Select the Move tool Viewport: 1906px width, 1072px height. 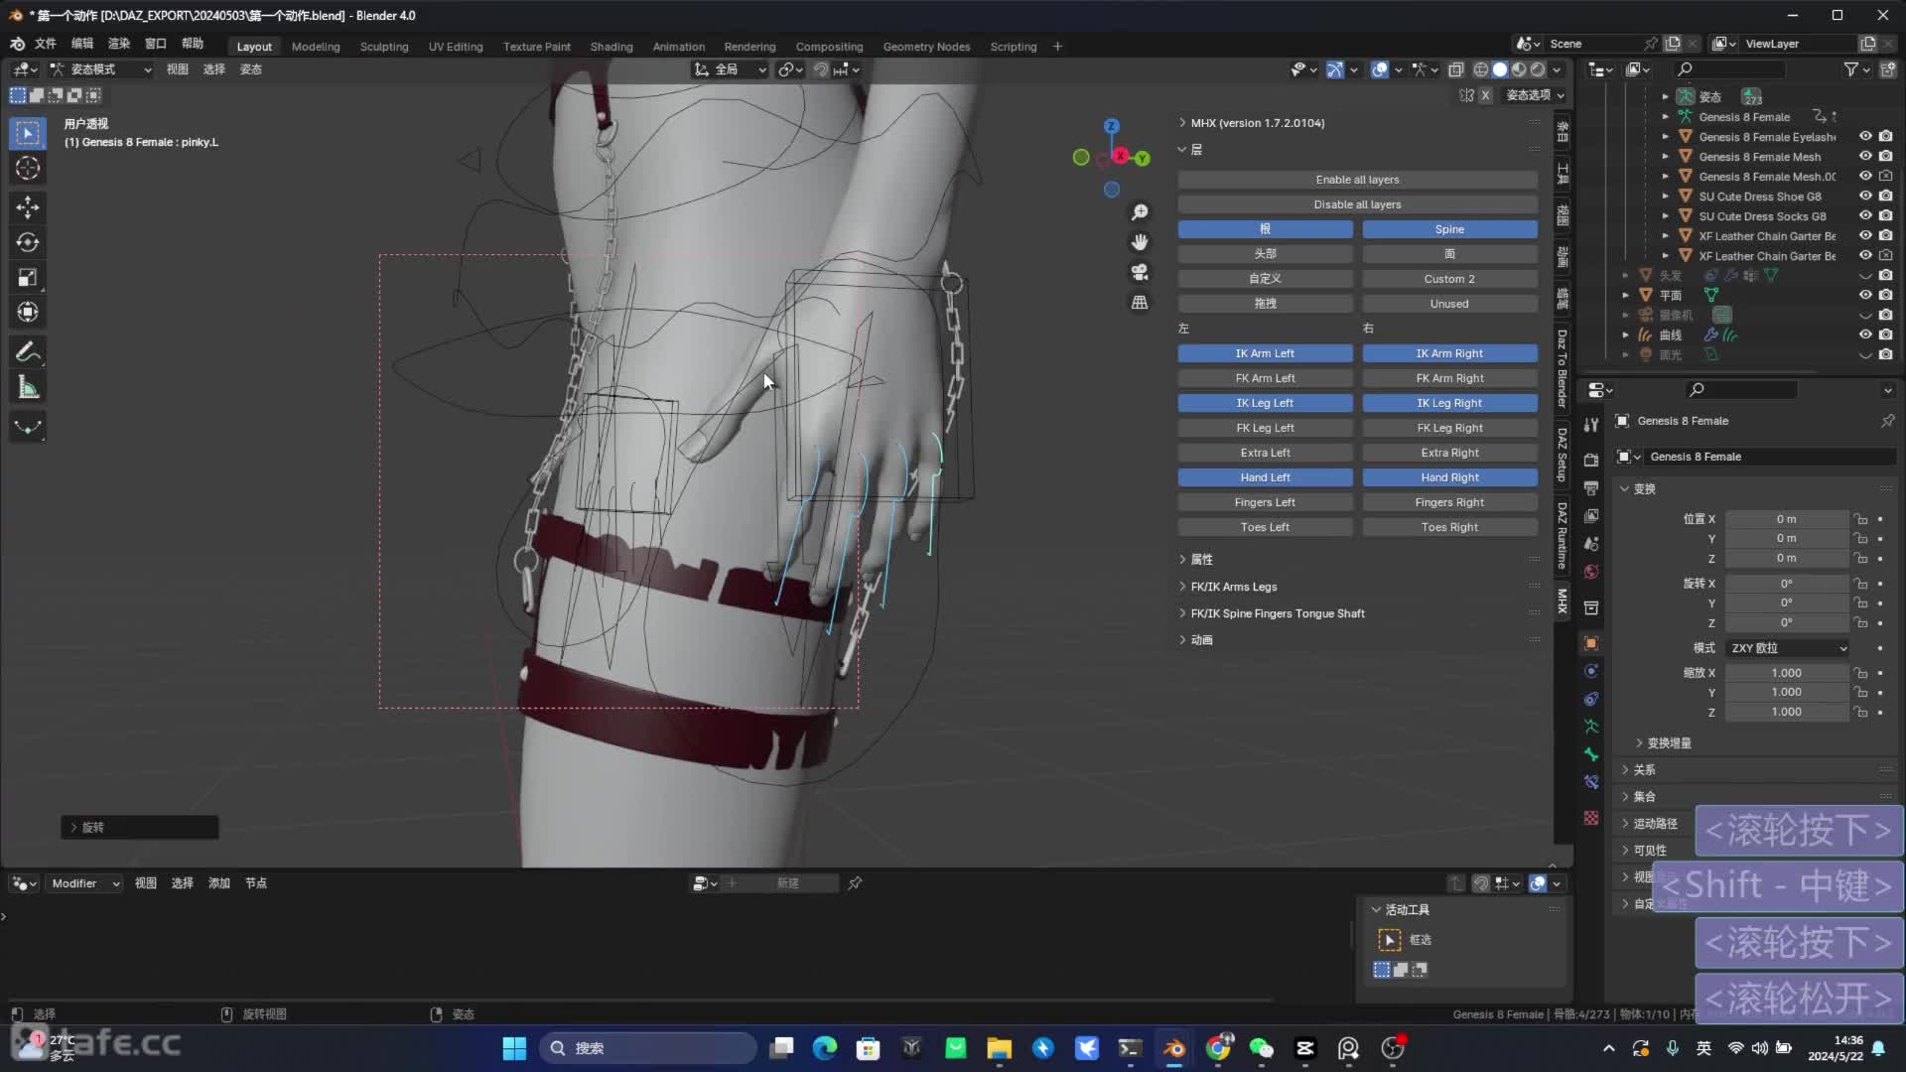(x=28, y=207)
